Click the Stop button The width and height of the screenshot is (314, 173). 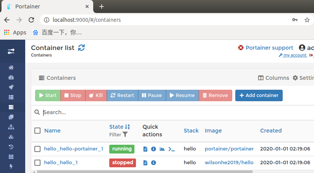click(x=73, y=95)
